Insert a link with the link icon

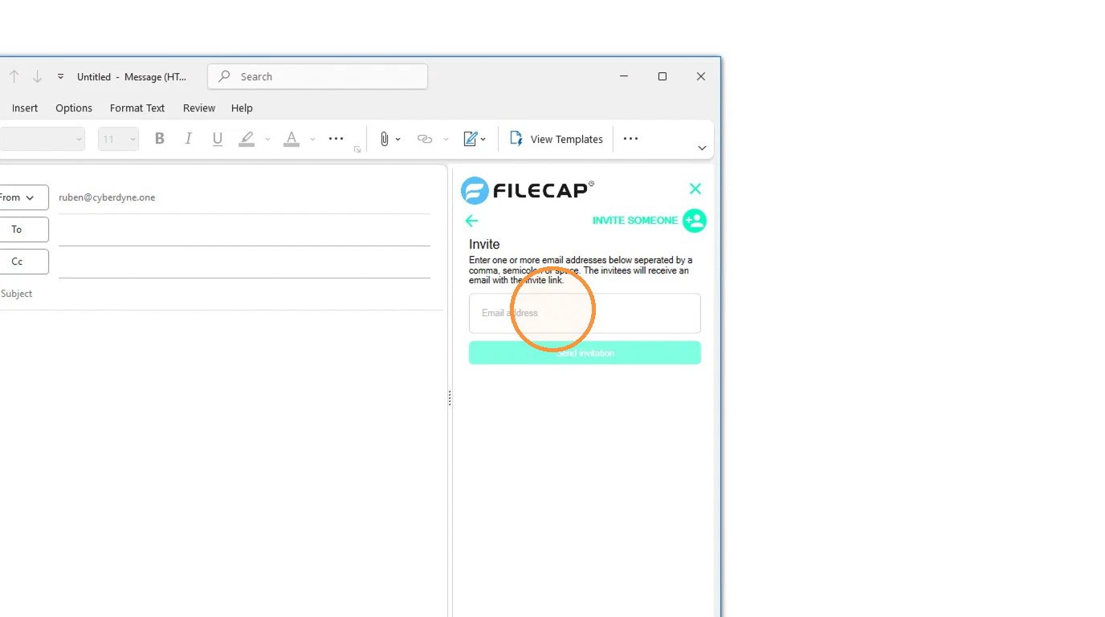424,139
